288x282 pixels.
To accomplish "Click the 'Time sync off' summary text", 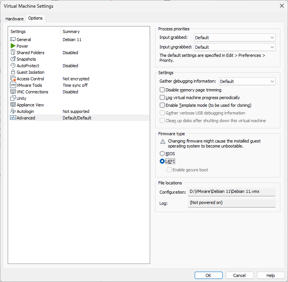I will coord(75,85).
